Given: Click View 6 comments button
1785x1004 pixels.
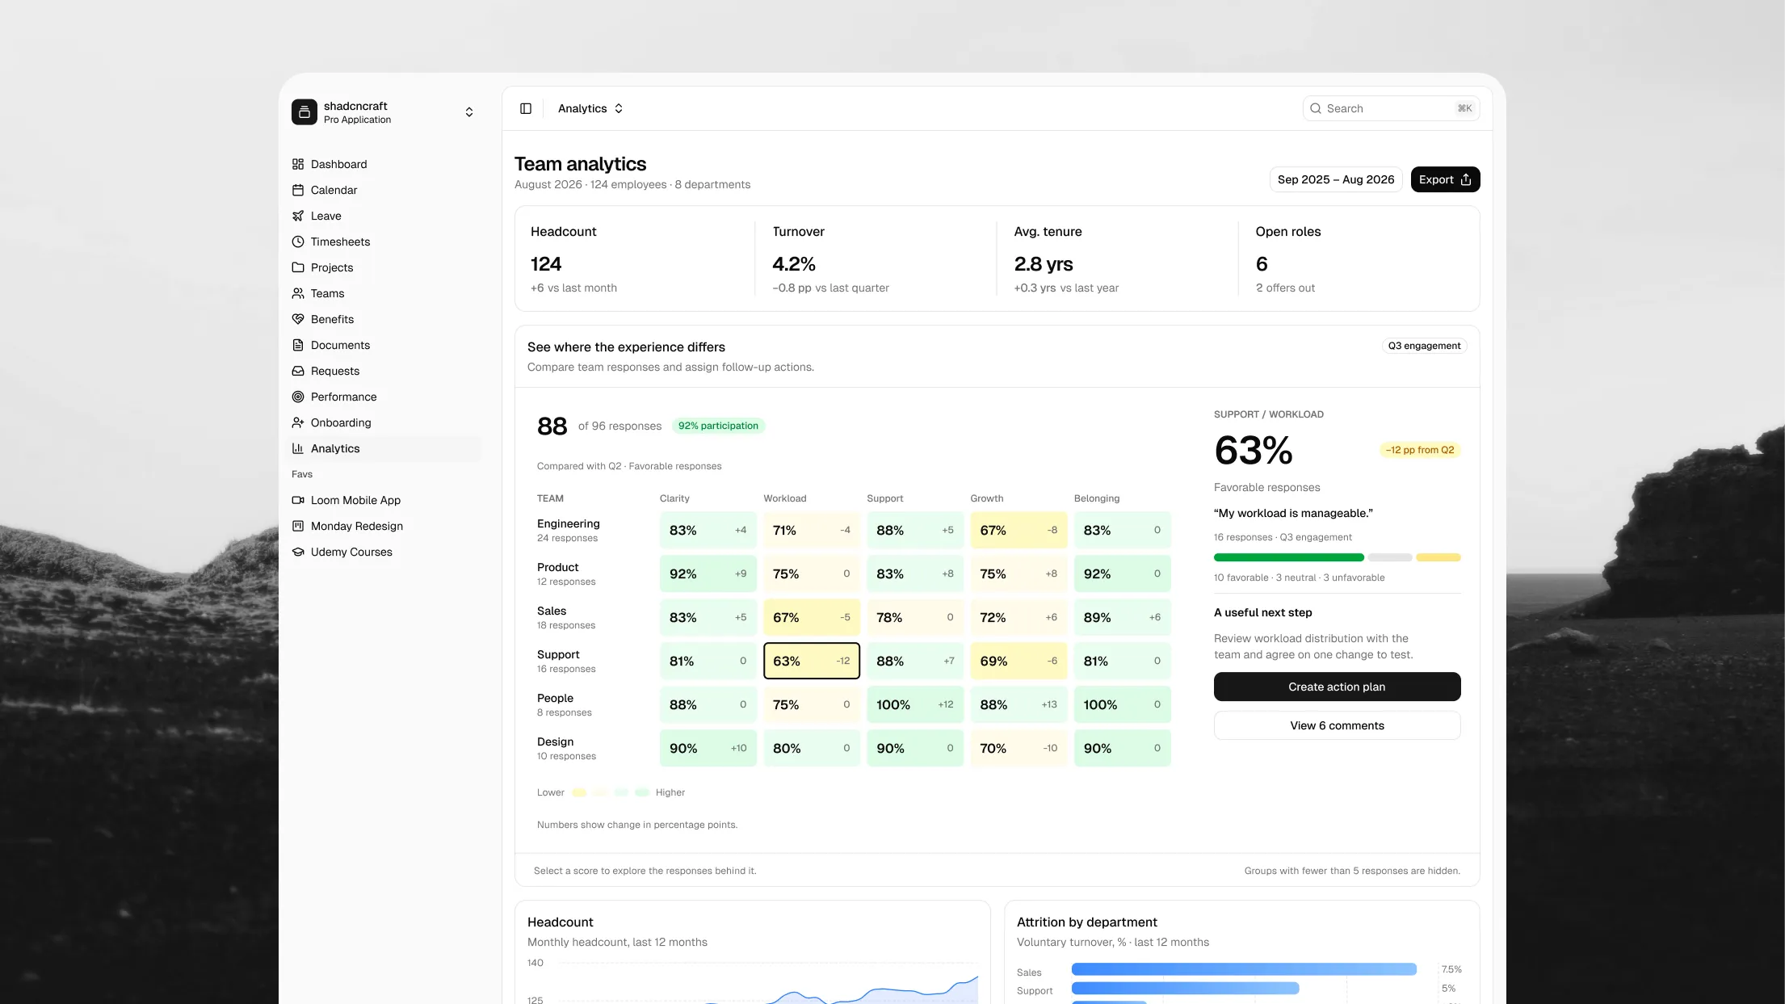Looking at the screenshot, I should tap(1337, 725).
